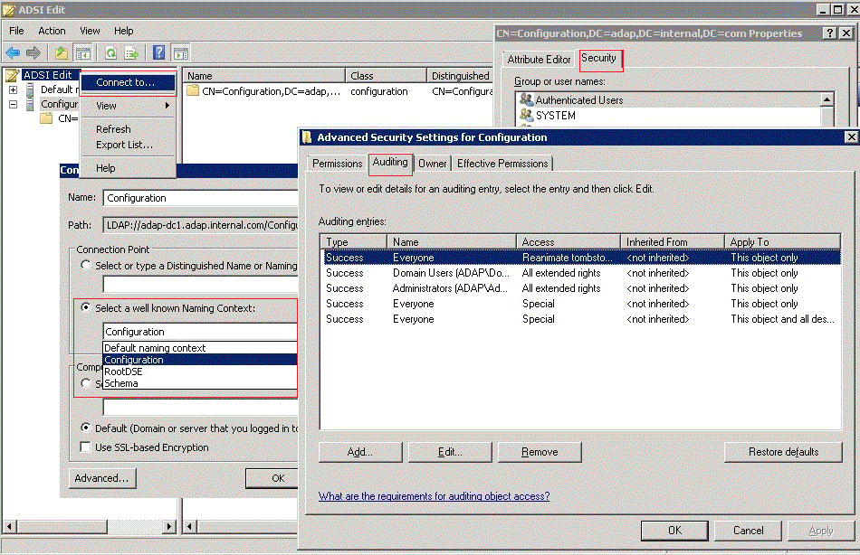Click Cancel in Advanced Security Settings

click(748, 531)
